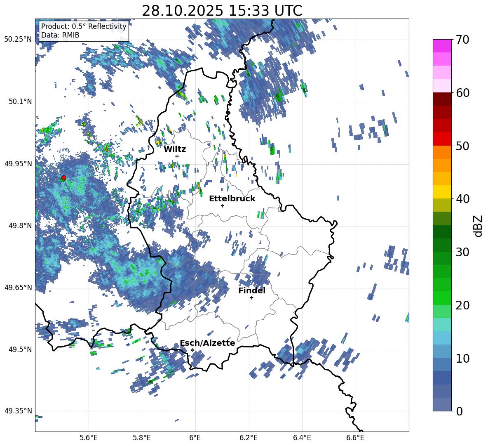
Task: Click the red radar site marker dot
Action: (63, 178)
